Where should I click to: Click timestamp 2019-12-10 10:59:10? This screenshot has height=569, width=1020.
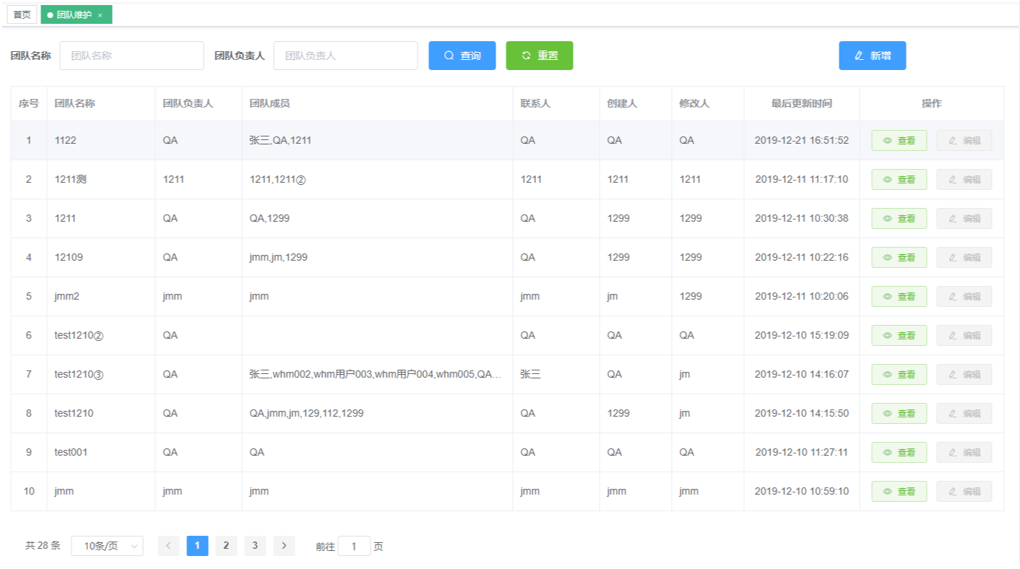802,491
